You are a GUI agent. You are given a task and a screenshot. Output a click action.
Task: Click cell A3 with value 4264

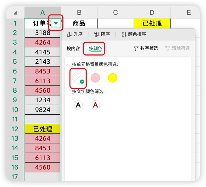(43, 42)
